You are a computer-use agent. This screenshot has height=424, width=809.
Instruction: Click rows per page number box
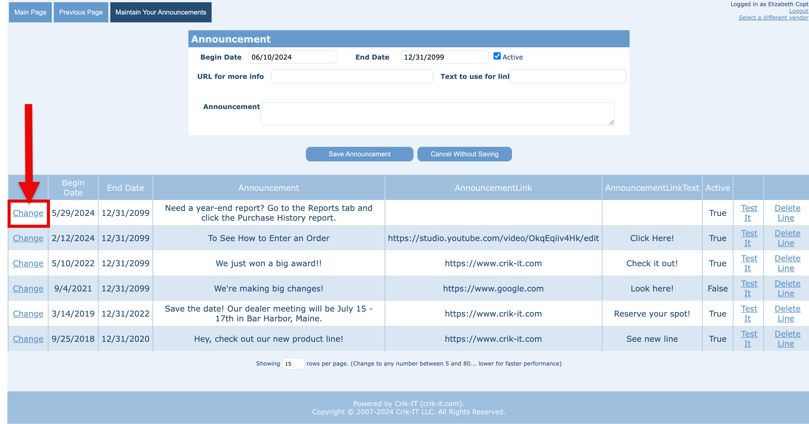click(x=293, y=364)
